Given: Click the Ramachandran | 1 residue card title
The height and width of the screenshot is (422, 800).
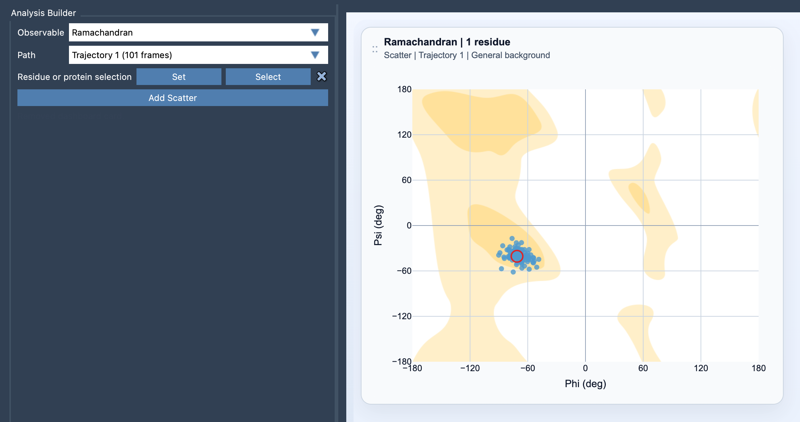Looking at the screenshot, I should 447,42.
